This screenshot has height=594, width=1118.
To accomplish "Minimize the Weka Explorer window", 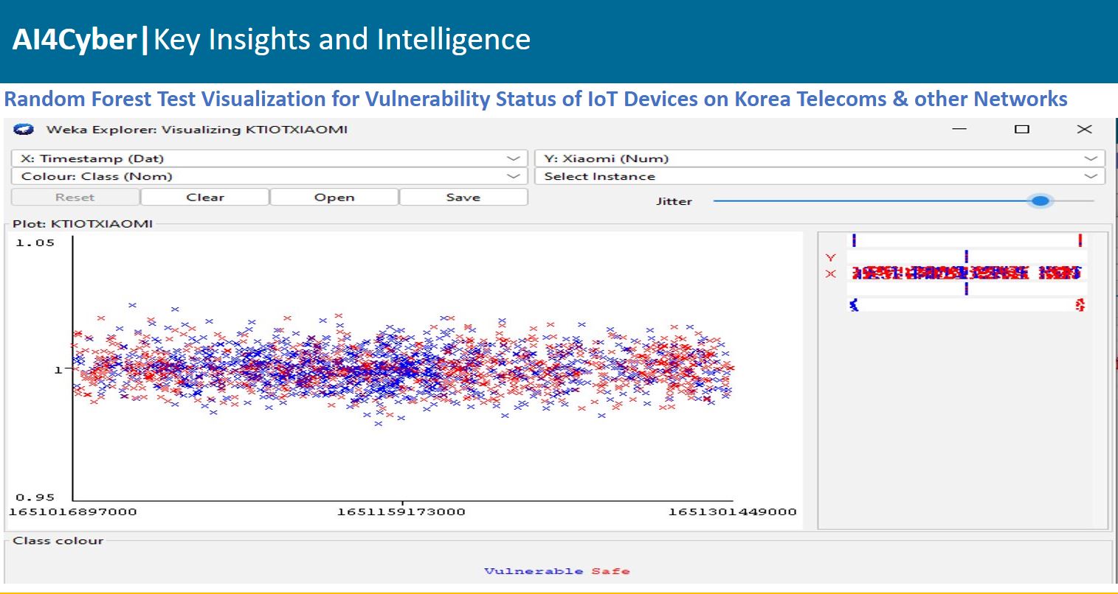I will [959, 130].
